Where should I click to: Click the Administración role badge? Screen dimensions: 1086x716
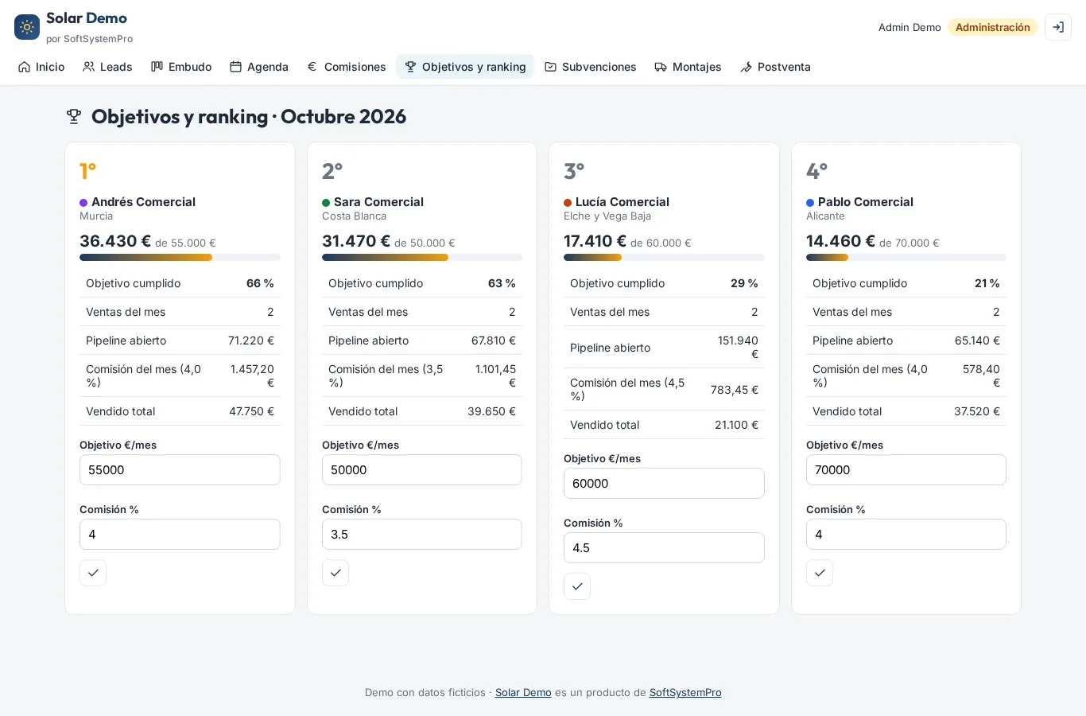pyautogui.click(x=993, y=27)
